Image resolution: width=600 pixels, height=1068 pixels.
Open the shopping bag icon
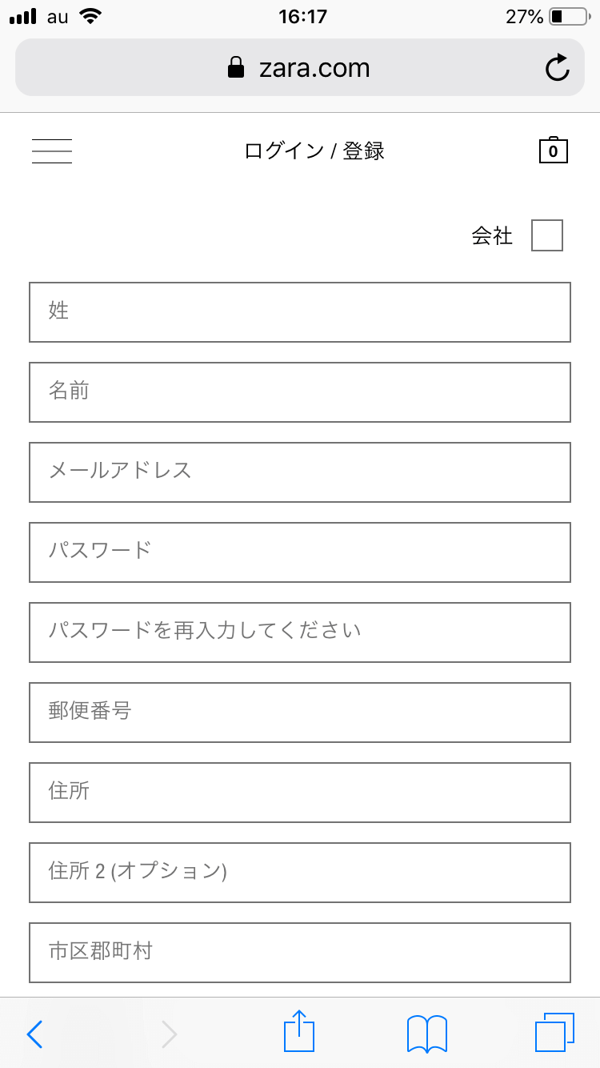tap(554, 150)
